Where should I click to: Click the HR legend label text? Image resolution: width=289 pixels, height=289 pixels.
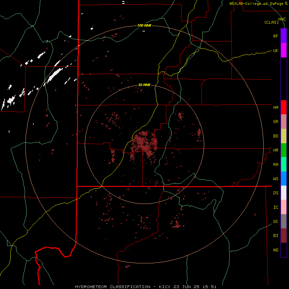(x=276, y=150)
